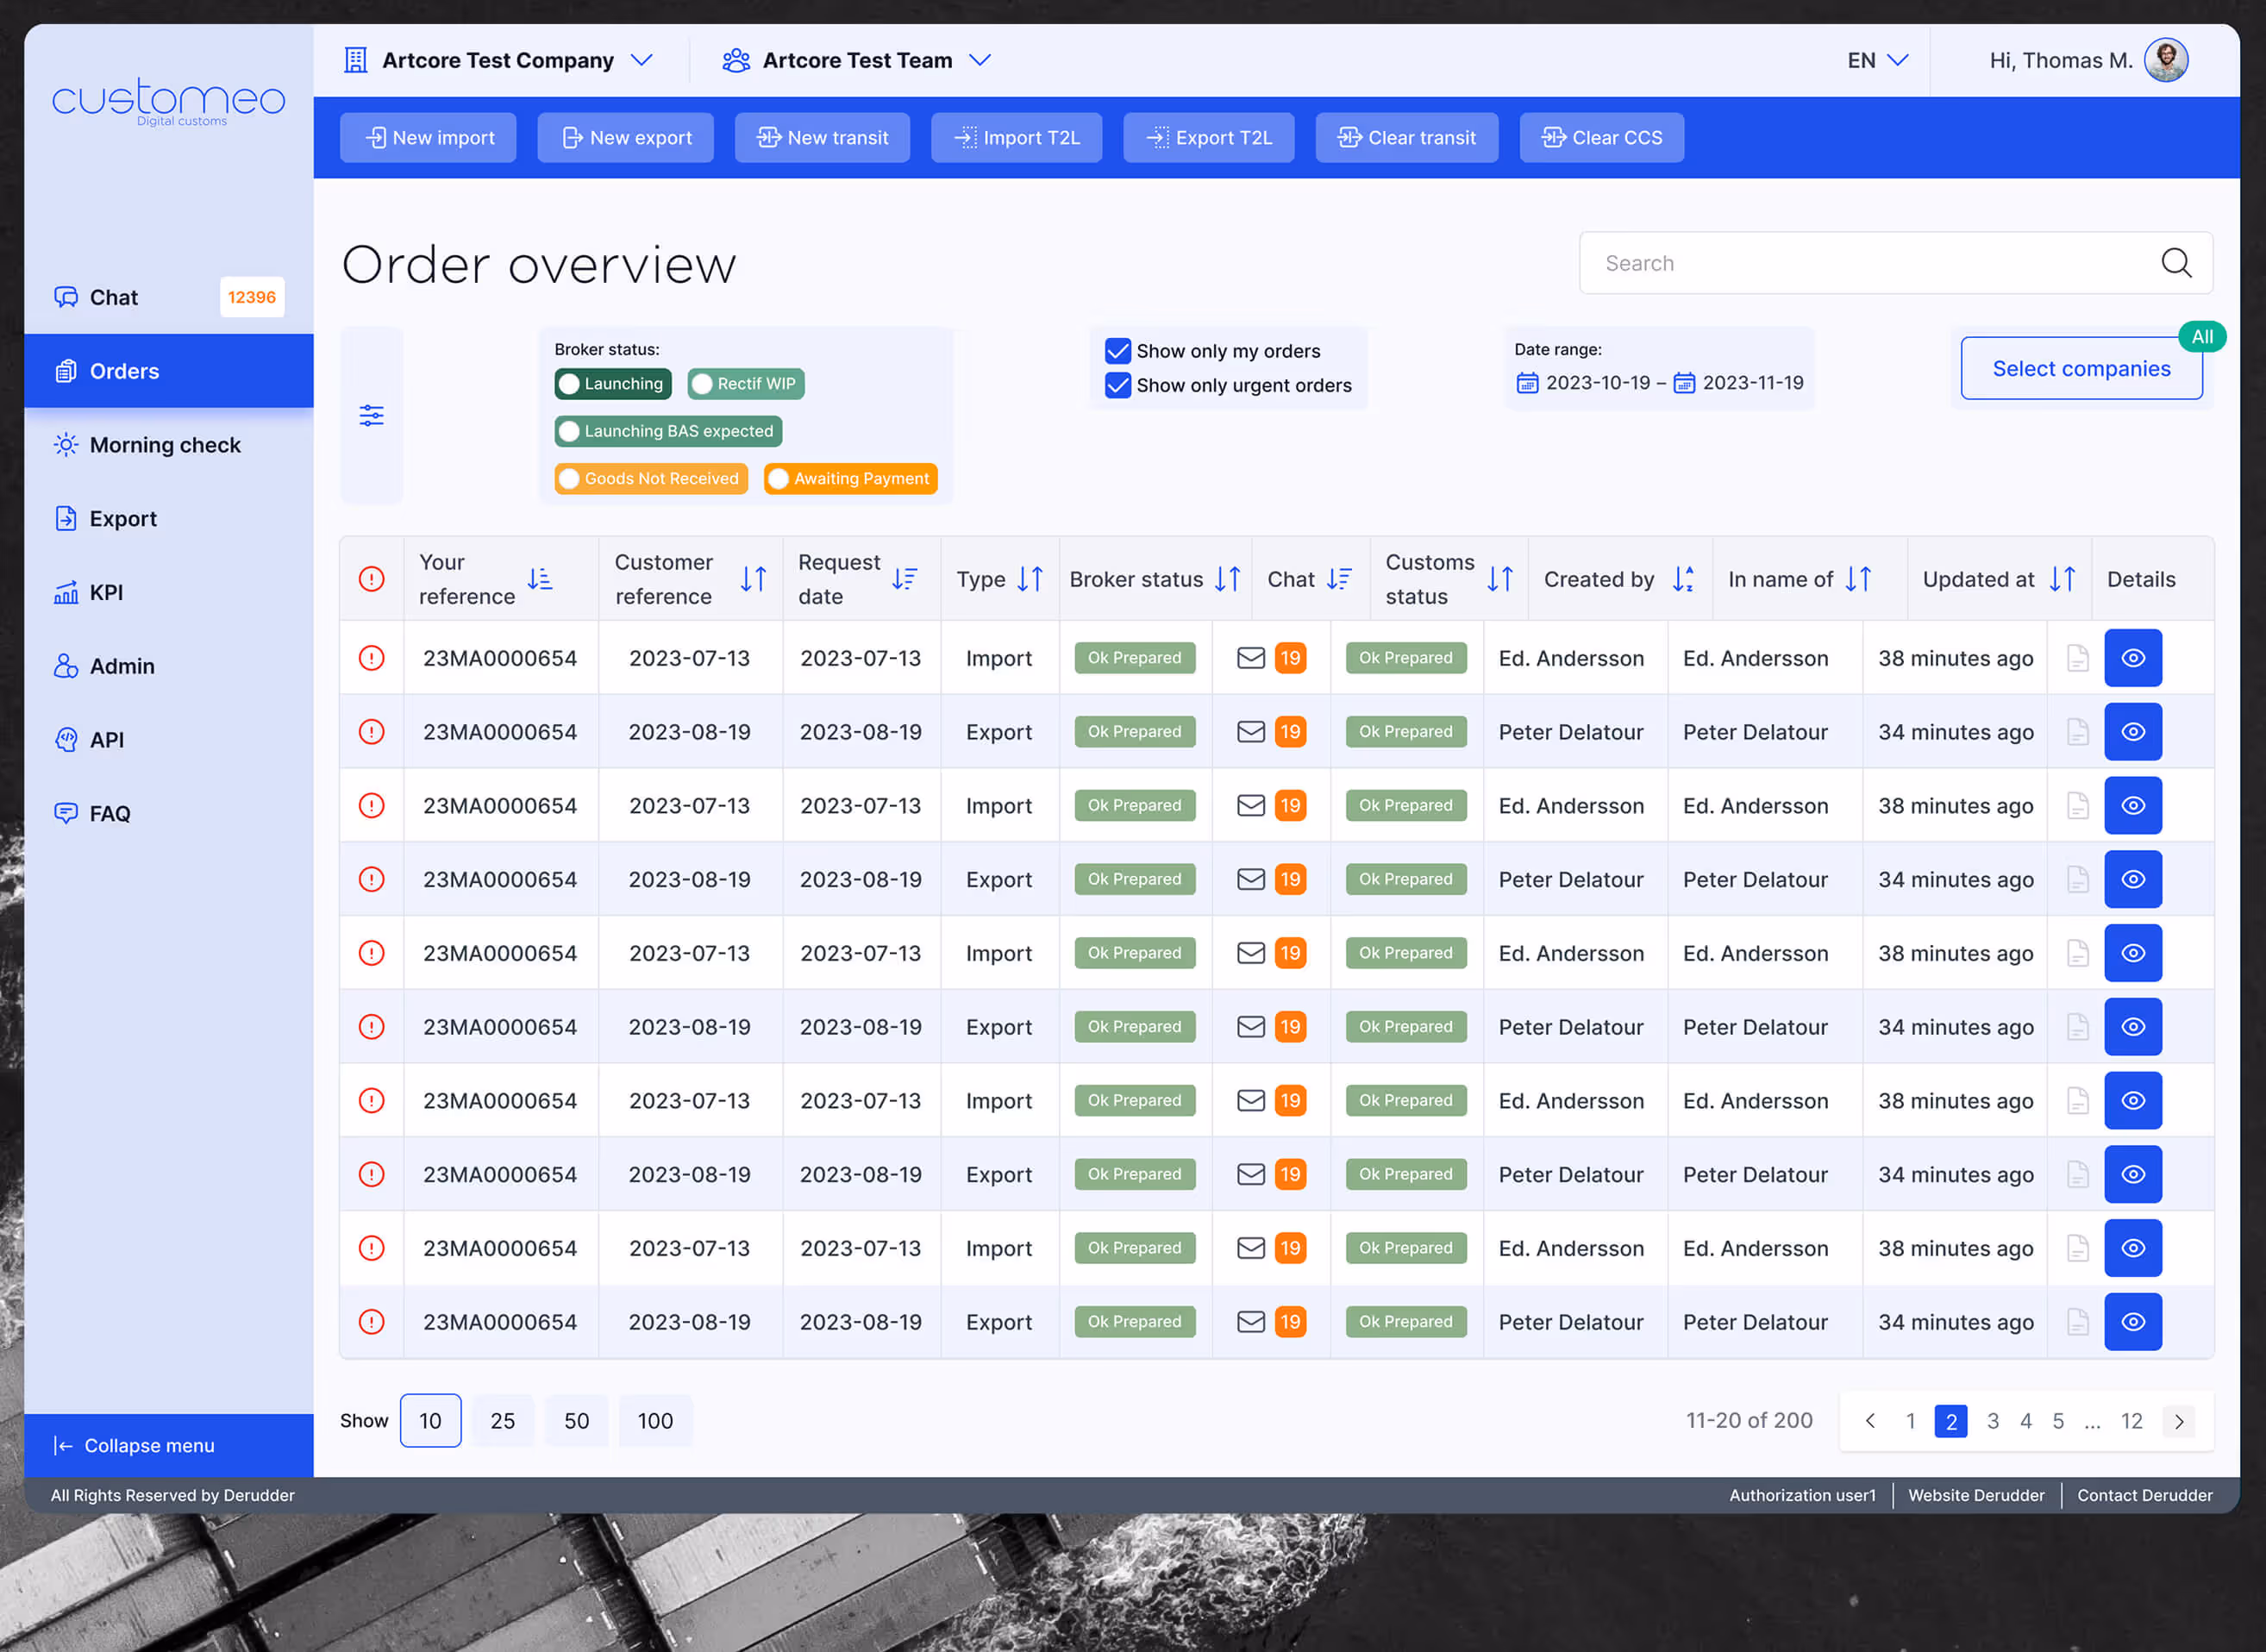This screenshot has width=2266, height=1652.
Task: Sort by the Your reference column icon
Action: (x=540, y=579)
